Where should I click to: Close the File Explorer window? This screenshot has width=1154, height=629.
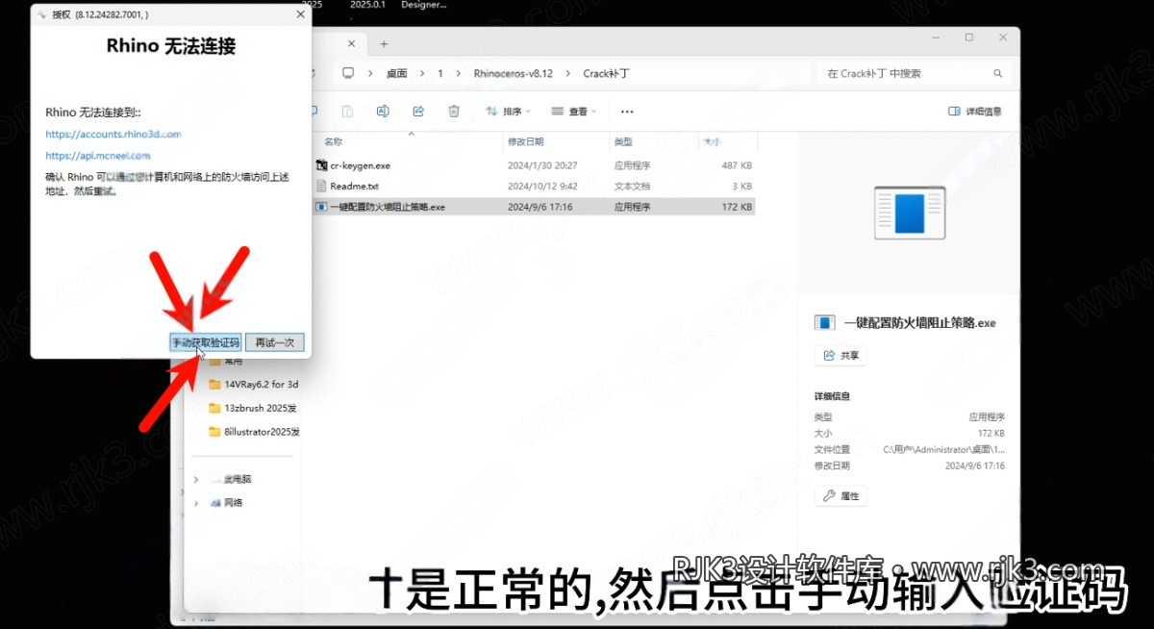tap(1003, 38)
